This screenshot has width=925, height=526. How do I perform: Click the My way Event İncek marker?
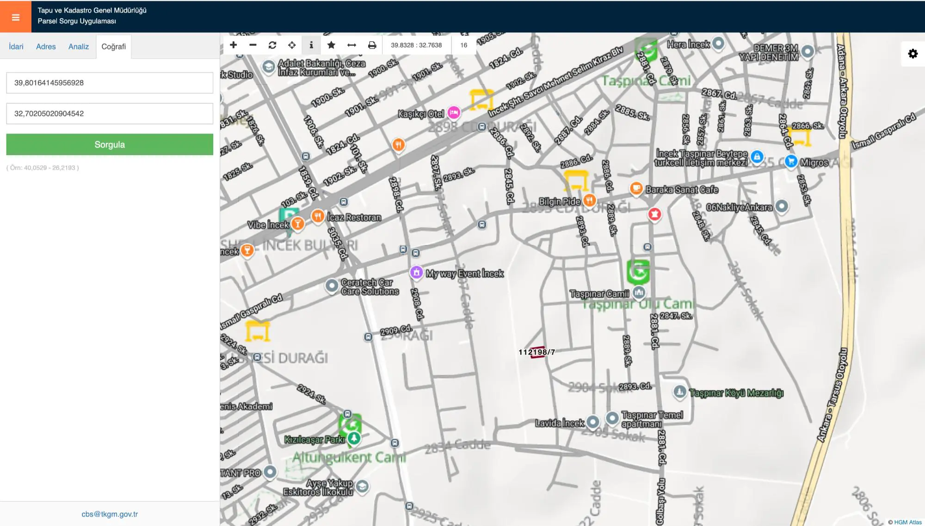coord(417,273)
